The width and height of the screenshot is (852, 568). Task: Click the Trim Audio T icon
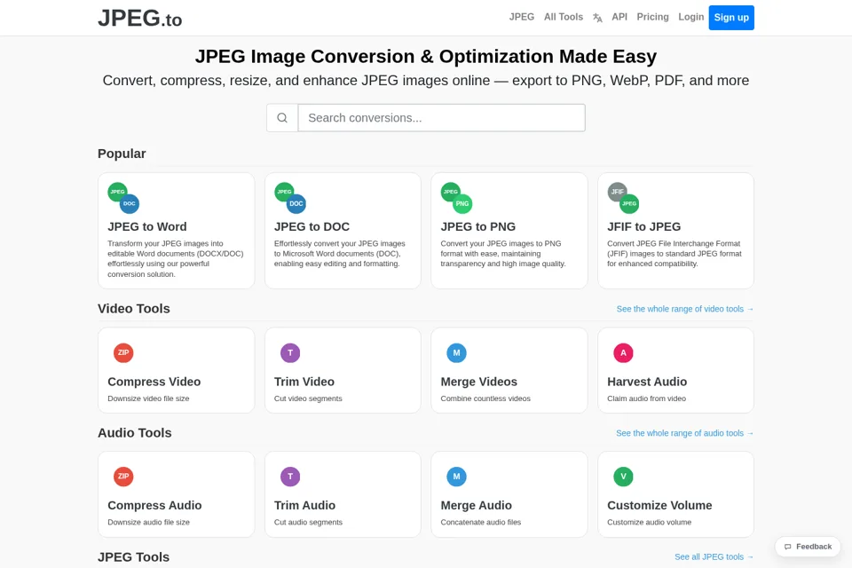[x=290, y=477]
